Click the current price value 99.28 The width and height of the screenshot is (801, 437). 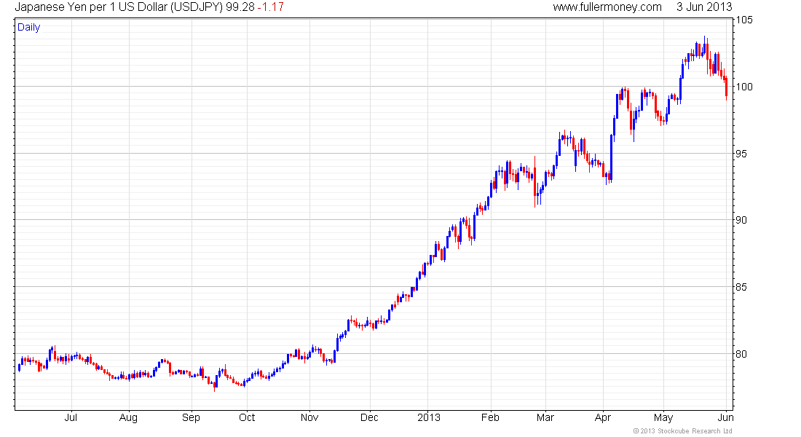(x=240, y=7)
